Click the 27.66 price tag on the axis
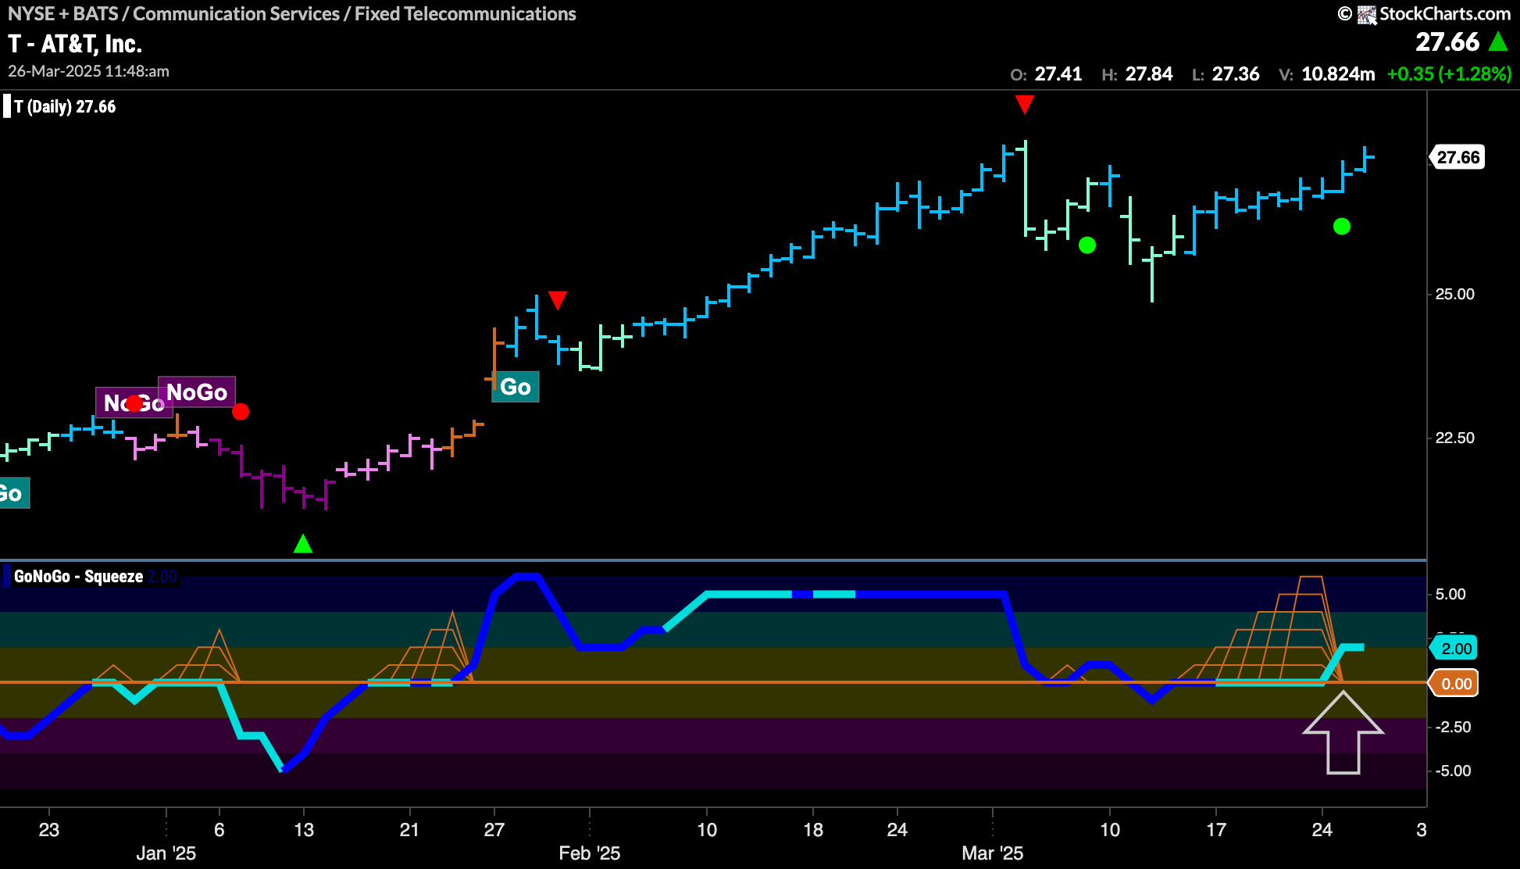The image size is (1520, 869). [1458, 157]
